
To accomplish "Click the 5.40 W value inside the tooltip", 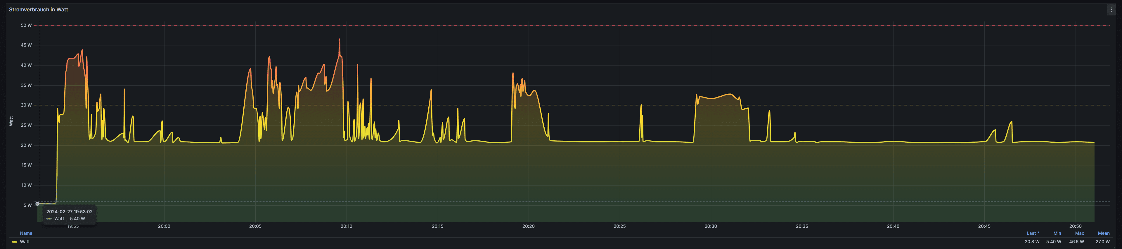I will coord(77,219).
